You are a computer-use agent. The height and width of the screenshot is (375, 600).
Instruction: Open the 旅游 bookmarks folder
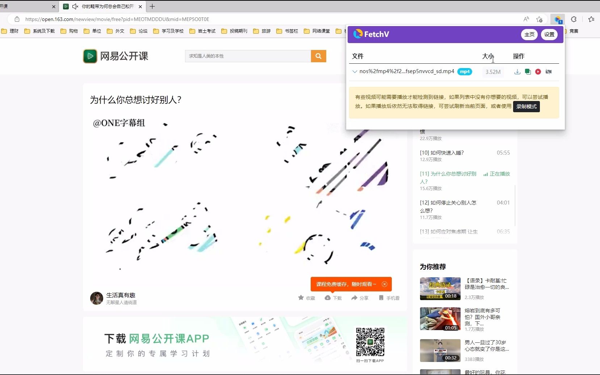click(x=262, y=31)
